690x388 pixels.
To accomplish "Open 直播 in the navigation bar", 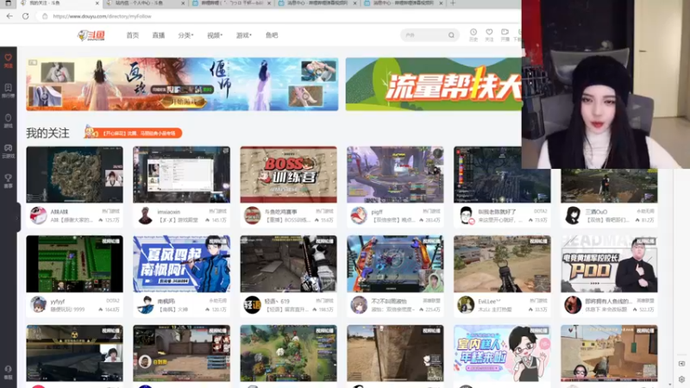I will coord(159,35).
